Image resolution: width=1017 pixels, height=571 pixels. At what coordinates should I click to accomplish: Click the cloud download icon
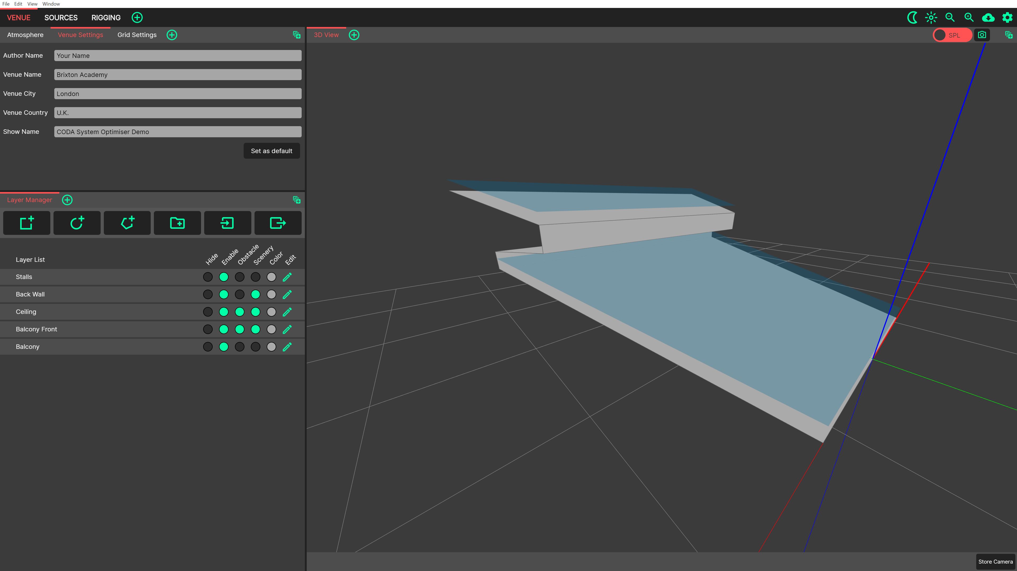pos(988,17)
